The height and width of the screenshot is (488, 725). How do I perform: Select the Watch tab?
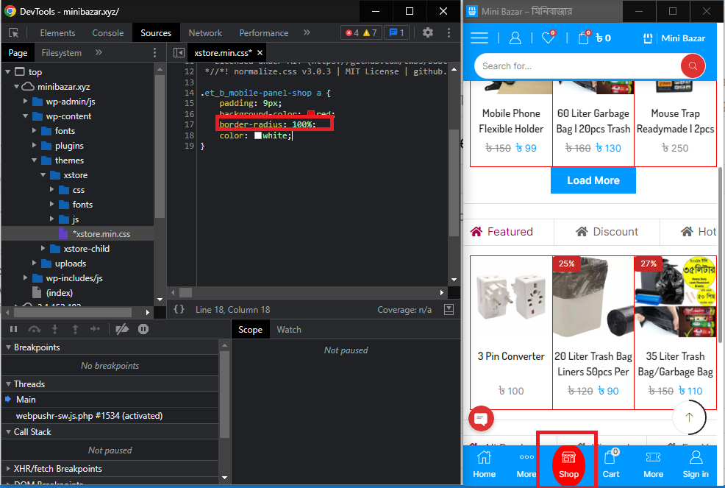coord(289,330)
